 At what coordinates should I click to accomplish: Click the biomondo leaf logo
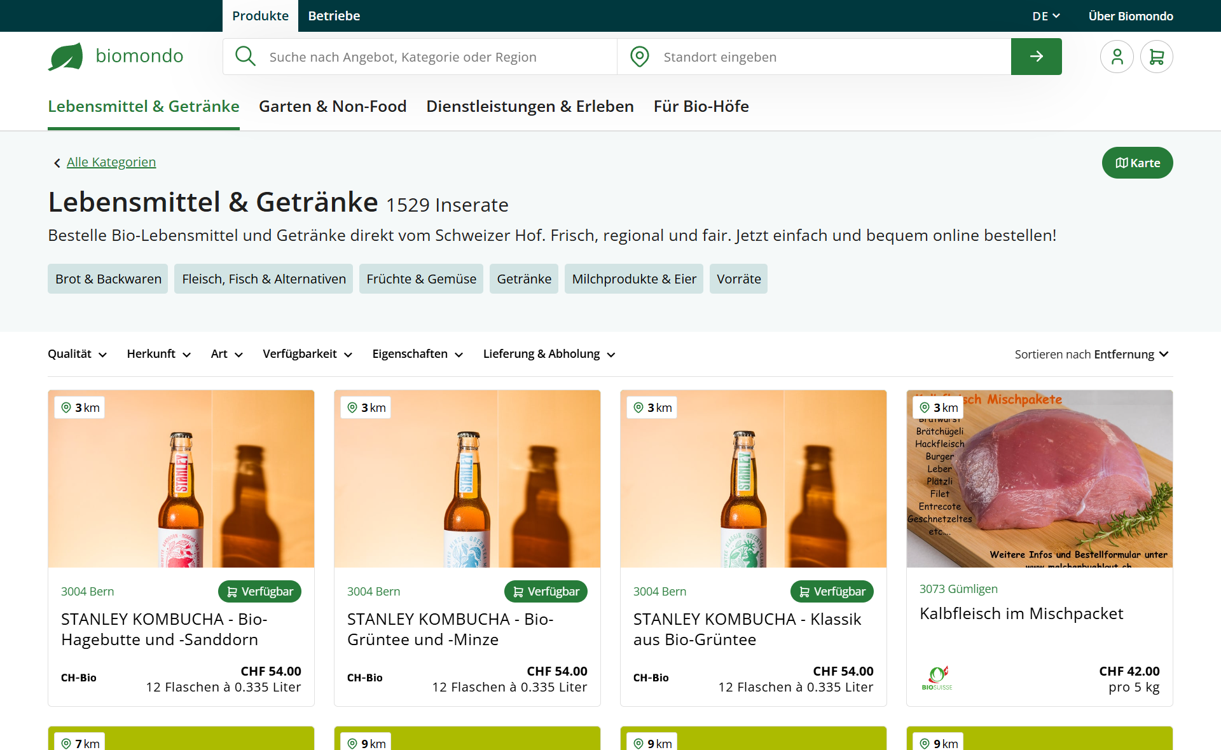(66, 57)
